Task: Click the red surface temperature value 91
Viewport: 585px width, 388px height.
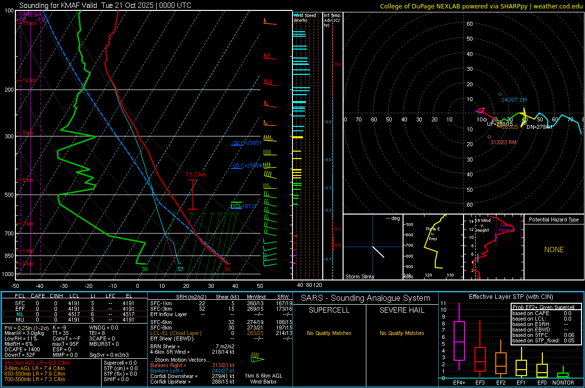Action: (x=228, y=269)
